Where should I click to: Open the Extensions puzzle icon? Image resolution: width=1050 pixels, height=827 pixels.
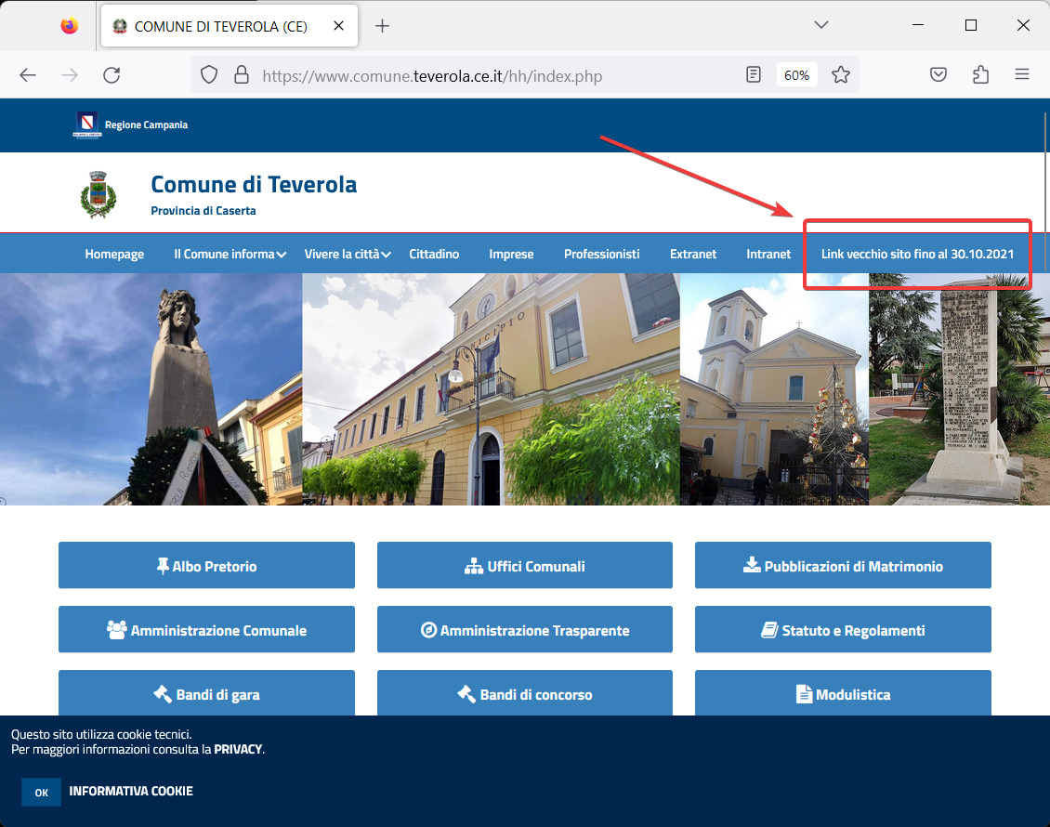(x=980, y=75)
